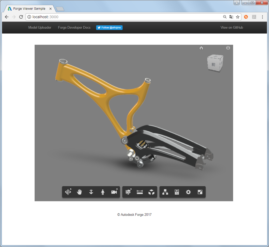The height and width of the screenshot is (247, 269).
Task: Open viewer Settings gear
Action: 188,192
